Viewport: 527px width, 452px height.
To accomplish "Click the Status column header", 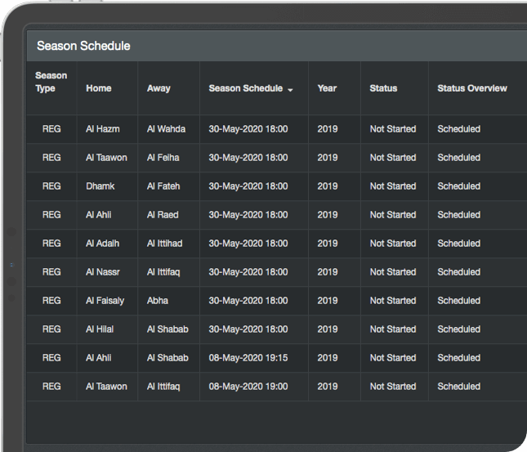I will pos(383,88).
